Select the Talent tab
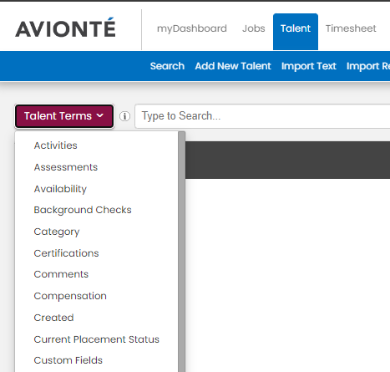 [x=296, y=32]
